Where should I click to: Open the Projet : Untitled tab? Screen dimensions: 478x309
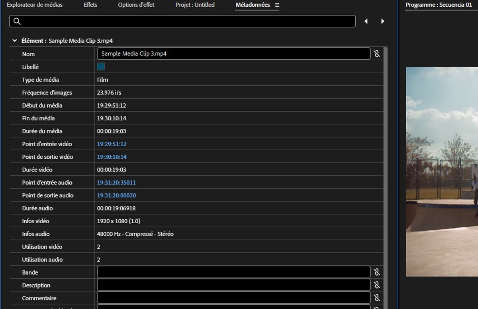[x=195, y=5]
